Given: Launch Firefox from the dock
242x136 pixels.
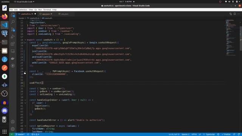Looking at the screenshot, I should point(5,16).
